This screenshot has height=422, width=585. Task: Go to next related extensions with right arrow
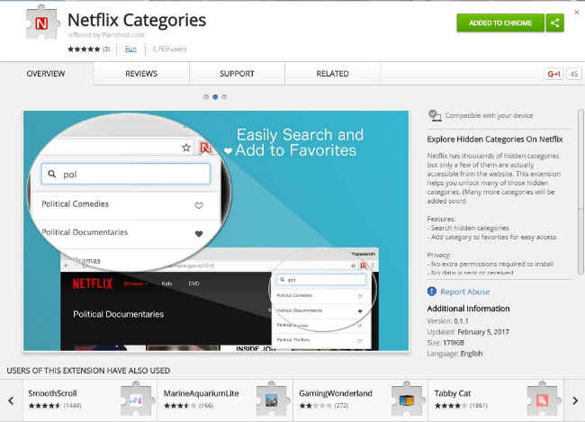[575, 400]
